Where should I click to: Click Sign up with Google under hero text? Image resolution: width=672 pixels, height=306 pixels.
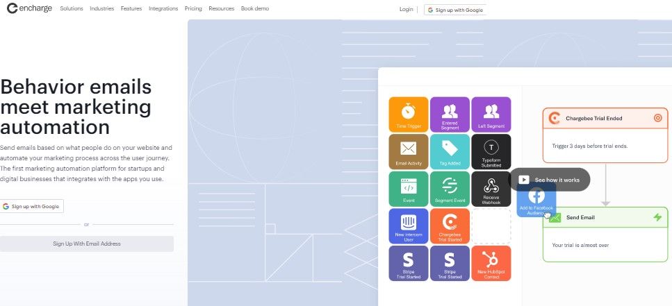click(32, 206)
